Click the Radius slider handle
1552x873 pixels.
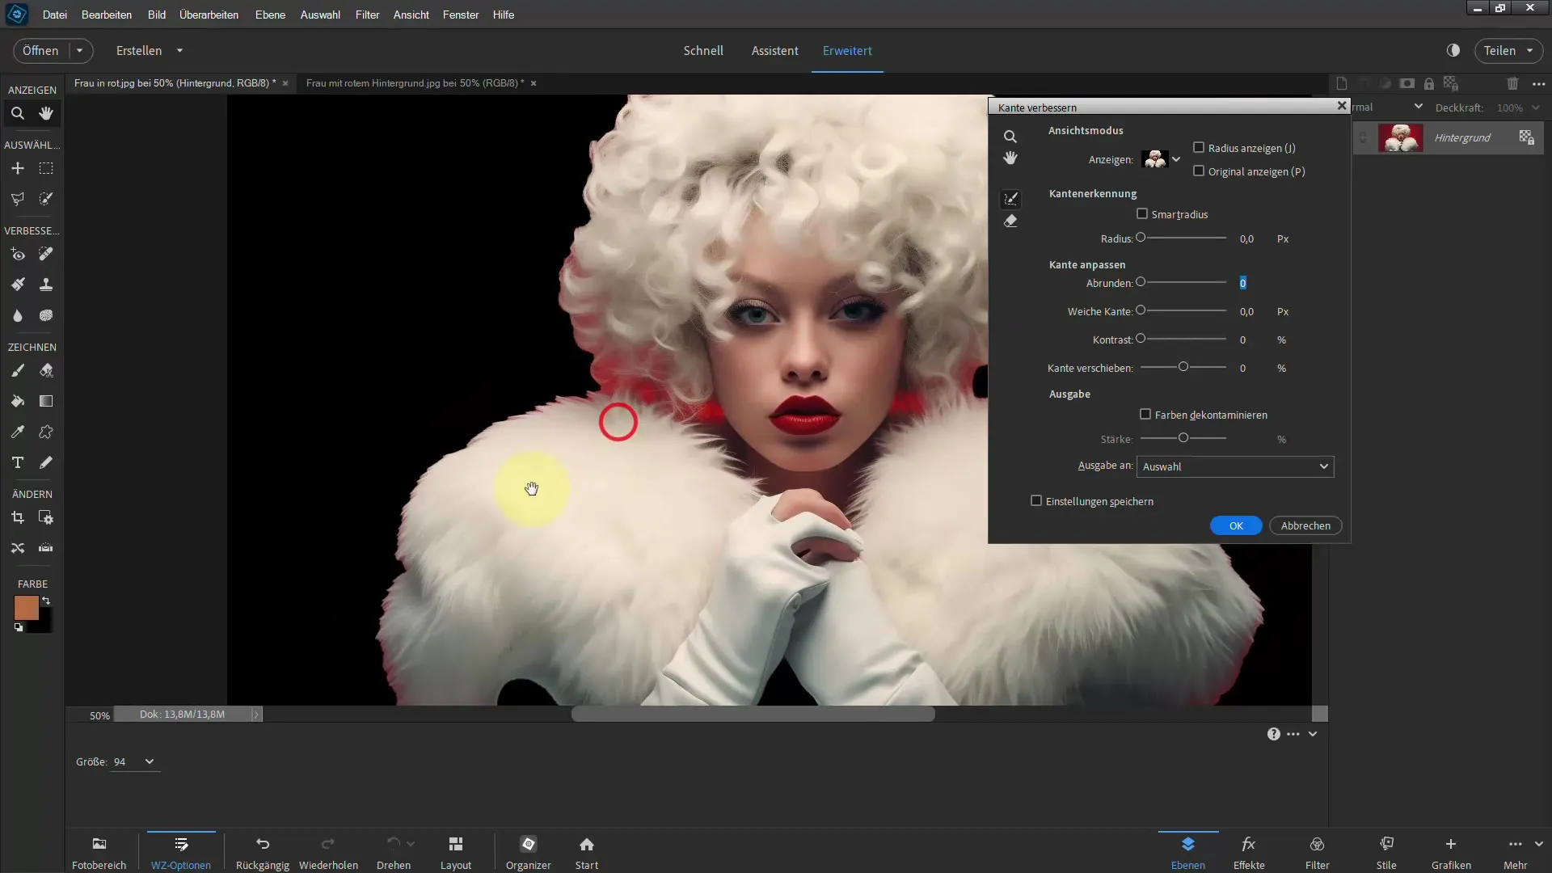point(1141,238)
